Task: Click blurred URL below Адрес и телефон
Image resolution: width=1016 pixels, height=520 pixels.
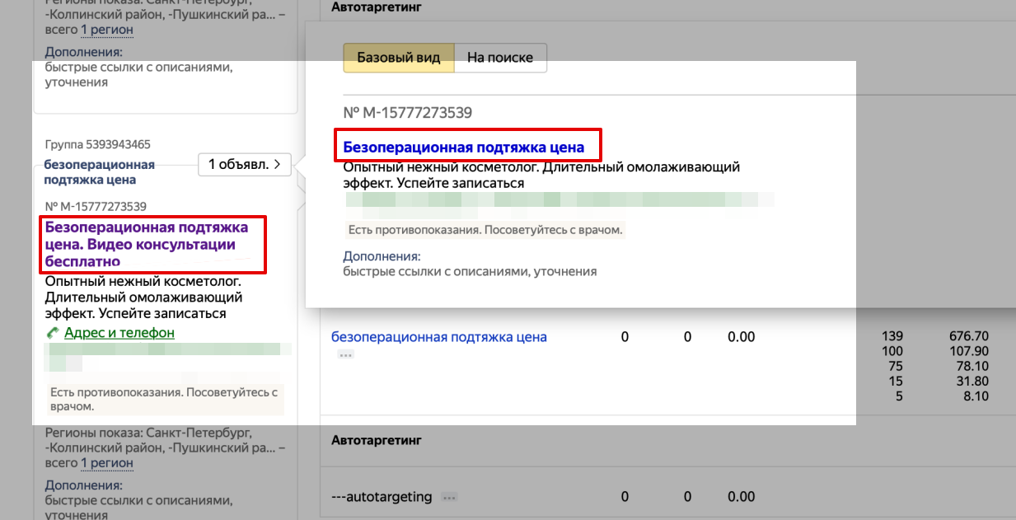Action: point(167,355)
